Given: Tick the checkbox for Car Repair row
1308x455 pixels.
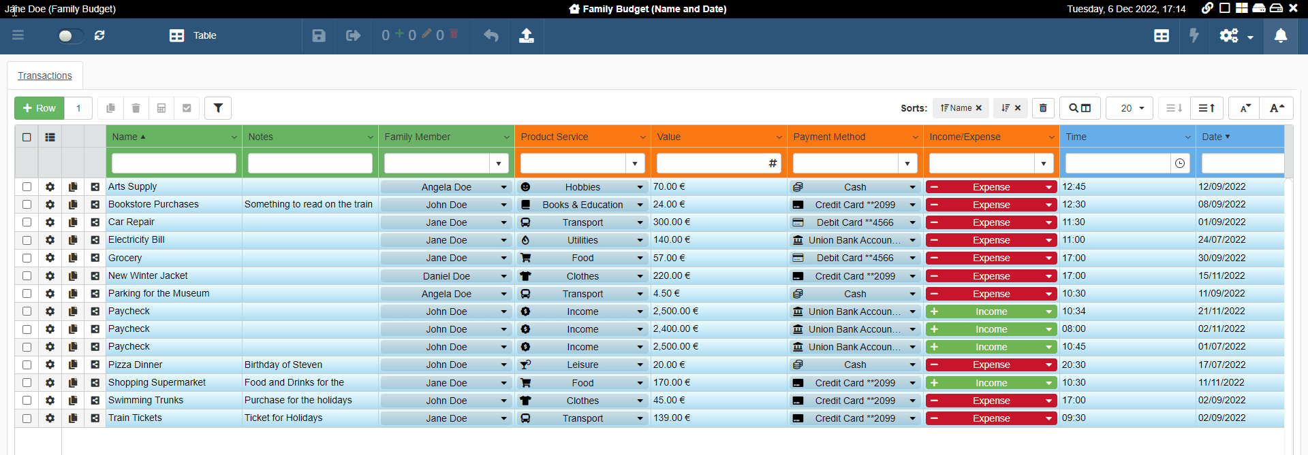Looking at the screenshot, I should (27, 222).
